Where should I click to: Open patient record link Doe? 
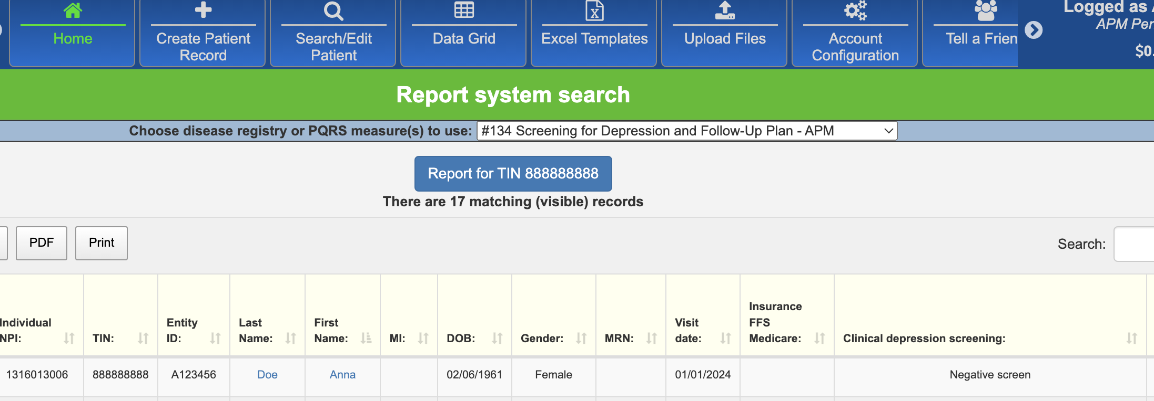pos(267,375)
